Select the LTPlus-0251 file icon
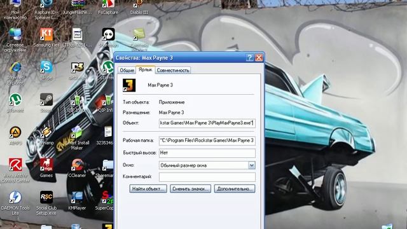 [x=77, y=38]
